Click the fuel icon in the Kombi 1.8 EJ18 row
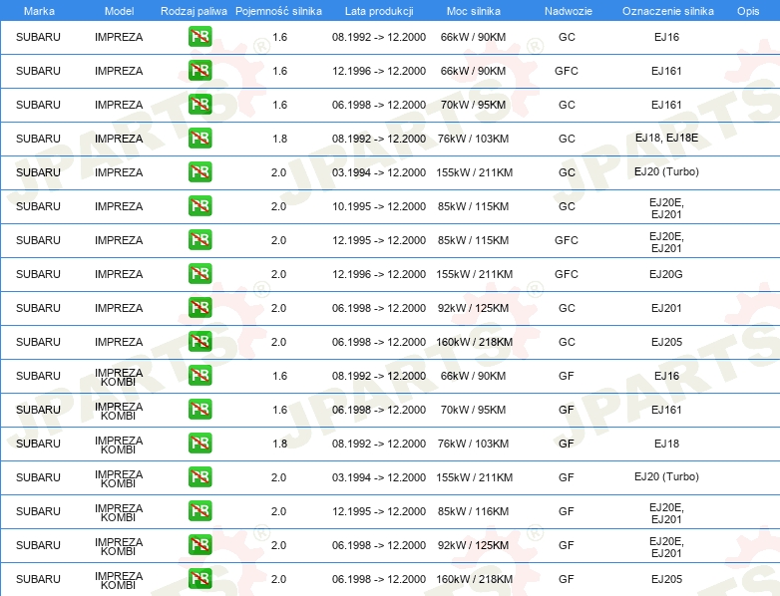Screen dimensions: 780x596 click(x=199, y=443)
